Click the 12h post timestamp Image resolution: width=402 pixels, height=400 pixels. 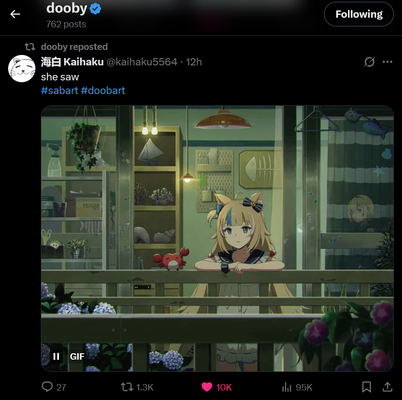coord(194,62)
